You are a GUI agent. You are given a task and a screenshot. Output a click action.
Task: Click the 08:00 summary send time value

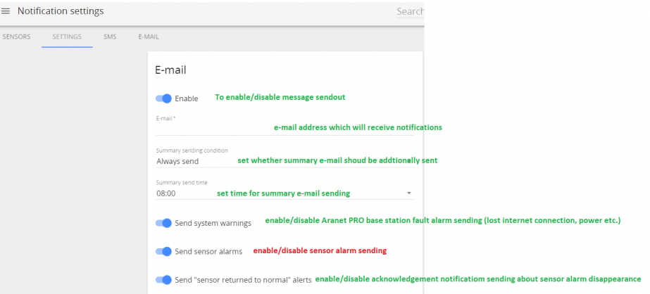(165, 193)
